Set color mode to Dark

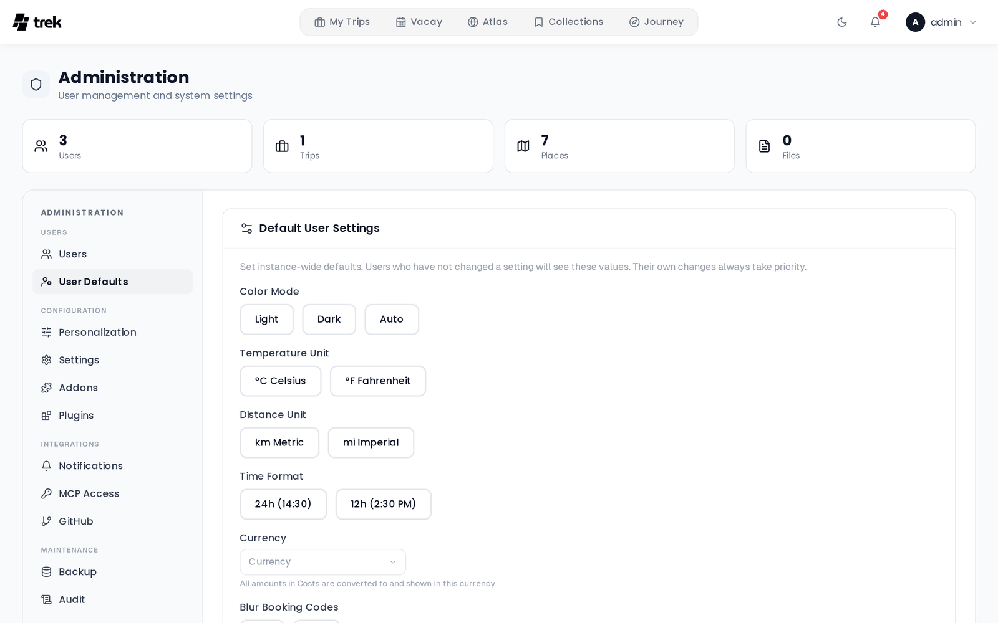pos(329,320)
